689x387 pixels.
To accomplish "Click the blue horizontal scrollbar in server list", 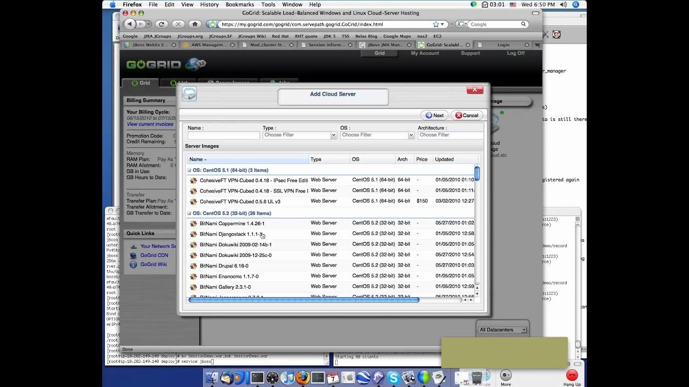I will point(304,299).
